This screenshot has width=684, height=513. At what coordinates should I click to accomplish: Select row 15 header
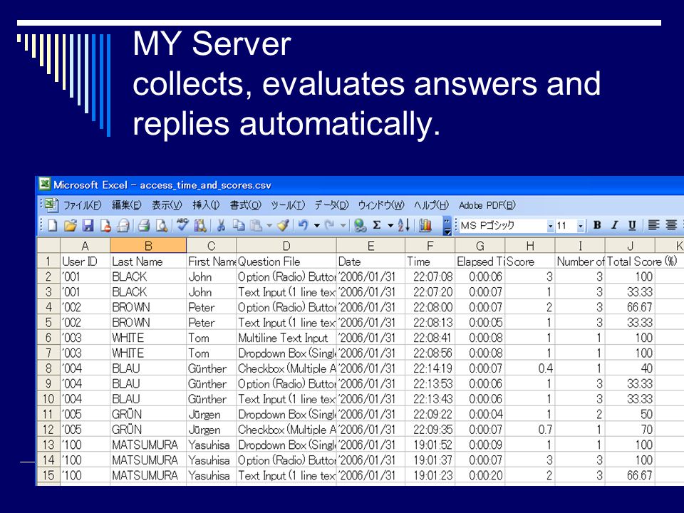coord(48,475)
